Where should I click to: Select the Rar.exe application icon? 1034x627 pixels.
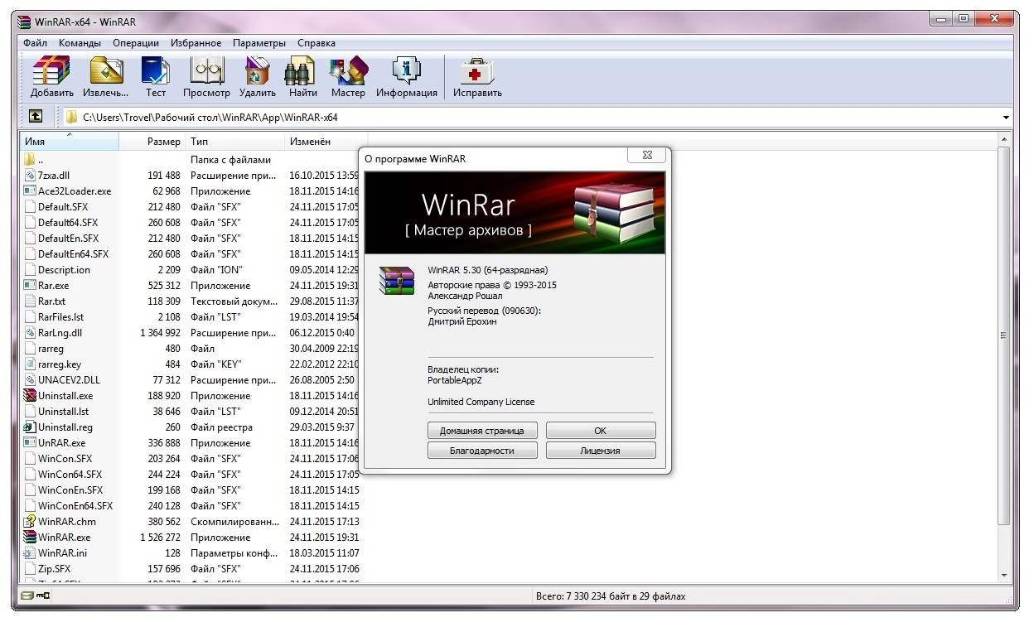coord(31,286)
